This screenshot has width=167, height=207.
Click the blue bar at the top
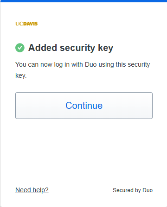(x=83, y=1)
